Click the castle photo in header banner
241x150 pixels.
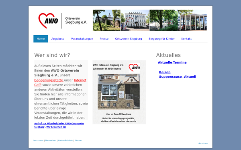(x=106, y=20)
